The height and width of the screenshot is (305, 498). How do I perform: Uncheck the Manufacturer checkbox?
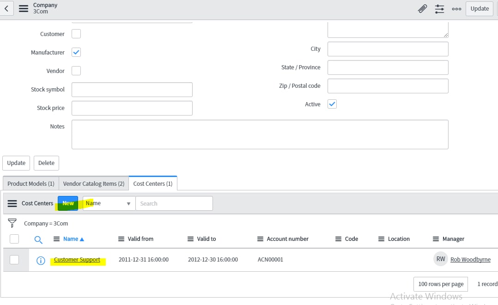[76, 52]
